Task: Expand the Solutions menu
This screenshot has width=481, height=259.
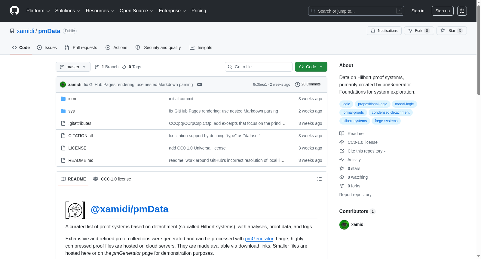Action: coord(68,11)
